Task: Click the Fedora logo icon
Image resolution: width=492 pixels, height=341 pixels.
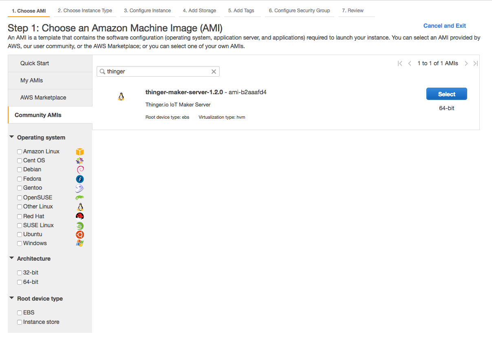Action: (x=80, y=179)
